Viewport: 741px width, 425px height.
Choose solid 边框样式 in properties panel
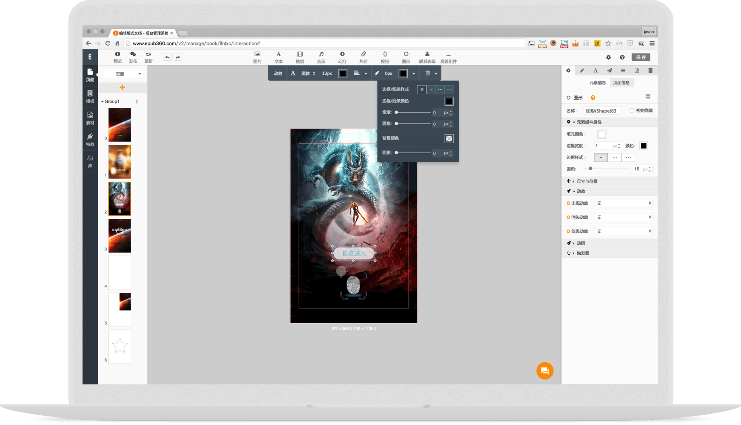(601, 158)
